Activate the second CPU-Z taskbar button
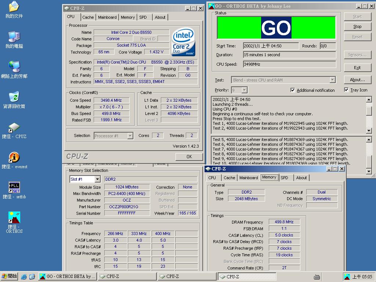Viewport: 376px width, 282px height. pyautogui.click(x=187, y=276)
